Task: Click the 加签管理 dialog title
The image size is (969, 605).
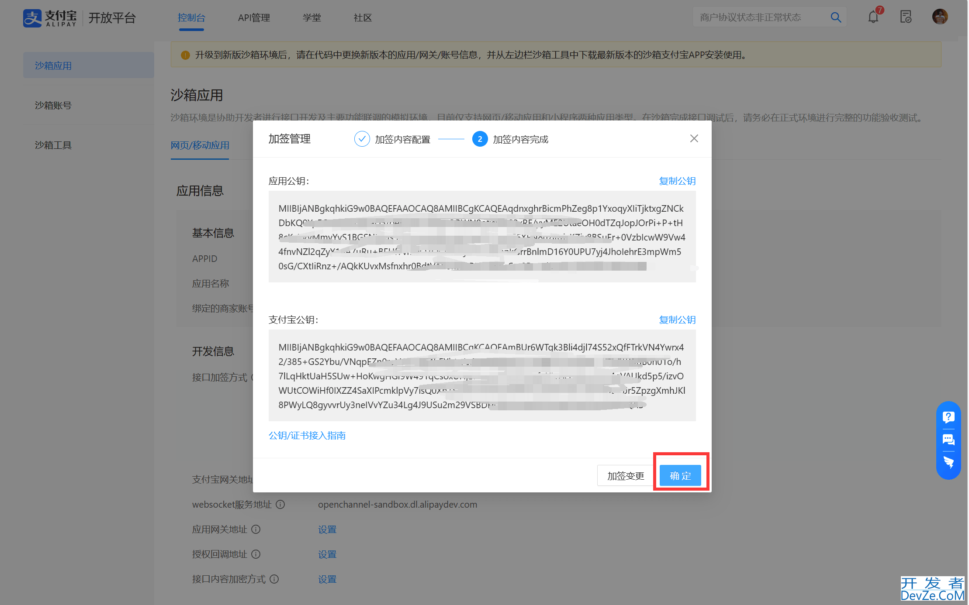Action: [x=289, y=139]
